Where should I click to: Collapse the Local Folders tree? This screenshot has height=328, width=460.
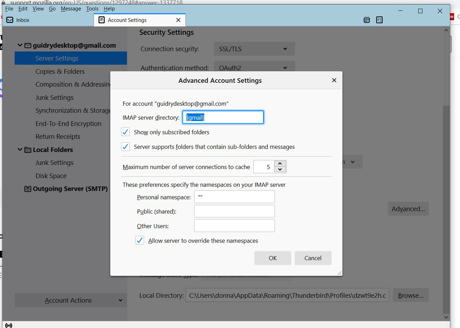[x=20, y=150]
